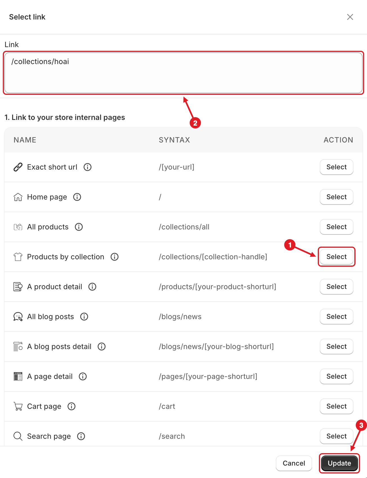The width and height of the screenshot is (367, 478).
Task: Select the A blog posts detail link
Action: point(337,347)
